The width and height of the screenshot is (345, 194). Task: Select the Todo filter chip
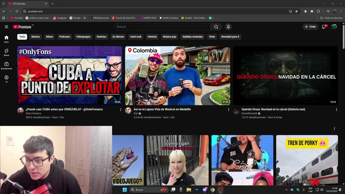coord(22,37)
